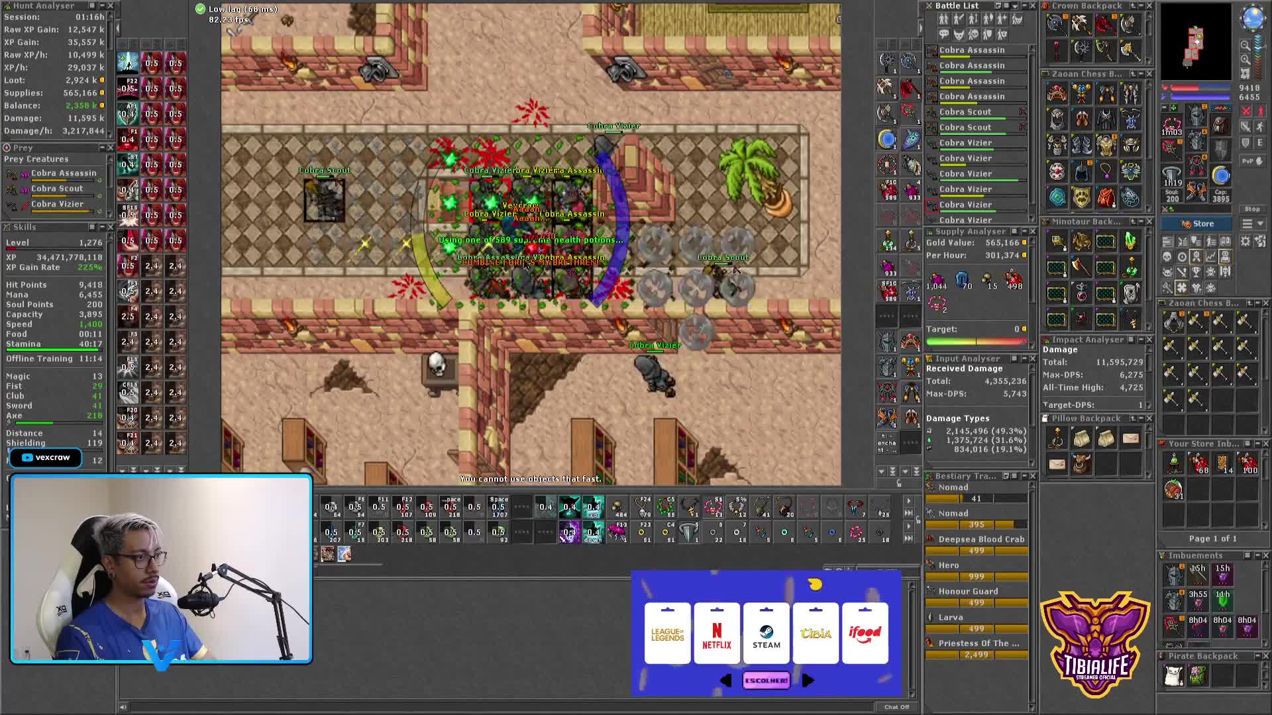Toggle the PvP mode button
1272x715 pixels.
1253,161
